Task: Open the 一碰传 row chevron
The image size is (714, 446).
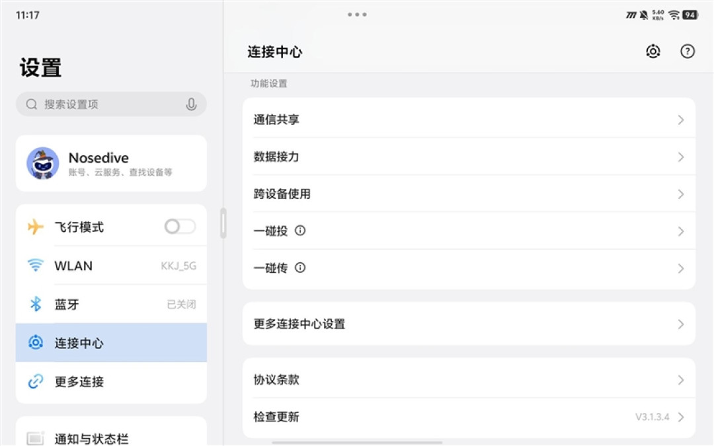Action: coord(681,268)
